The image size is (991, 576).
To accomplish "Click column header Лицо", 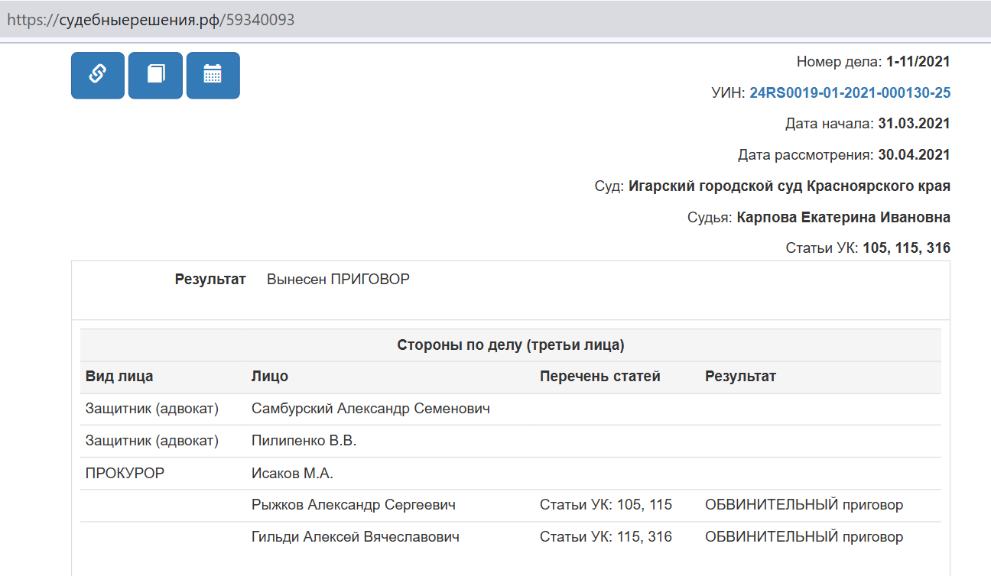I will click(x=270, y=377).
